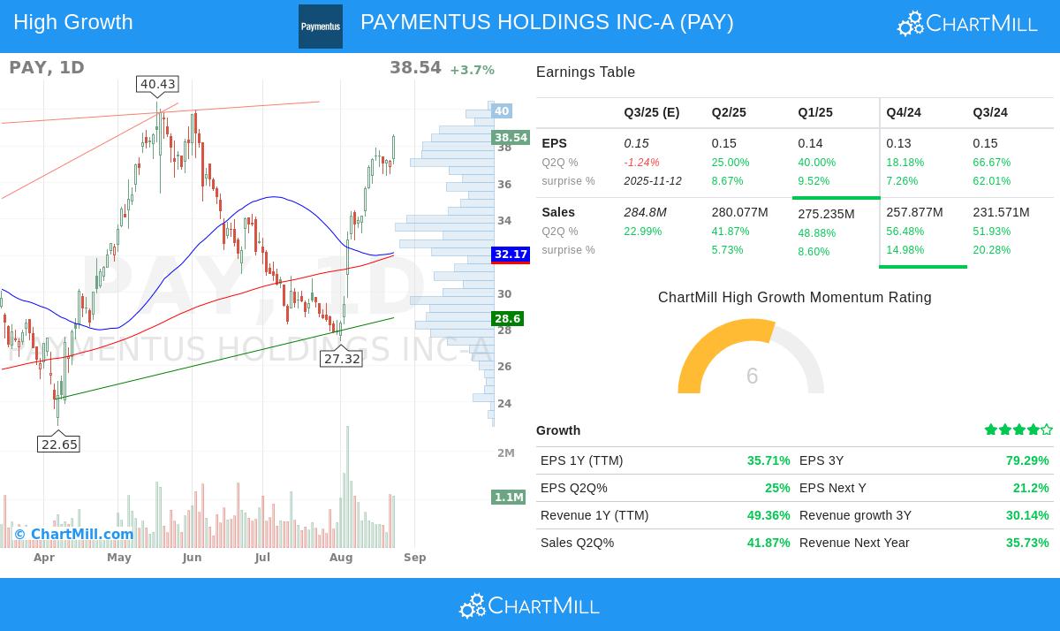The image size is (1060, 631).
Task: Click the 2025-11-12 earnings date
Action: tap(653, 181)
